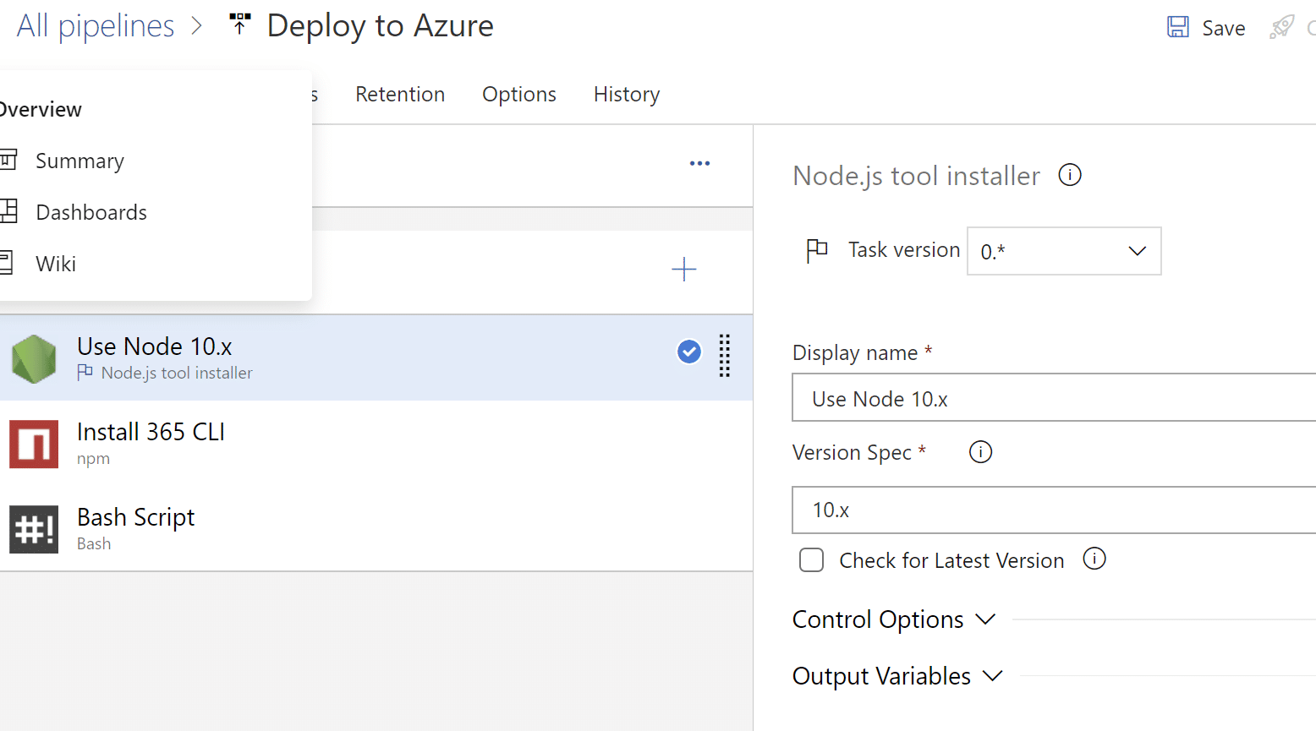Select the Install 365 CLI task
The width and height of the screenshot is (1316, 731).
[x=376, y=443]
